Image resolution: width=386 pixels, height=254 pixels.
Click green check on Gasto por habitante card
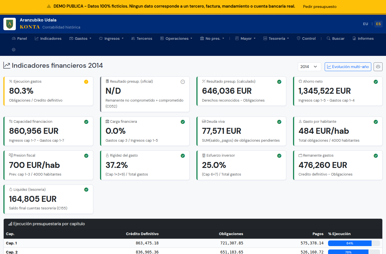click(x=376, y=122)
